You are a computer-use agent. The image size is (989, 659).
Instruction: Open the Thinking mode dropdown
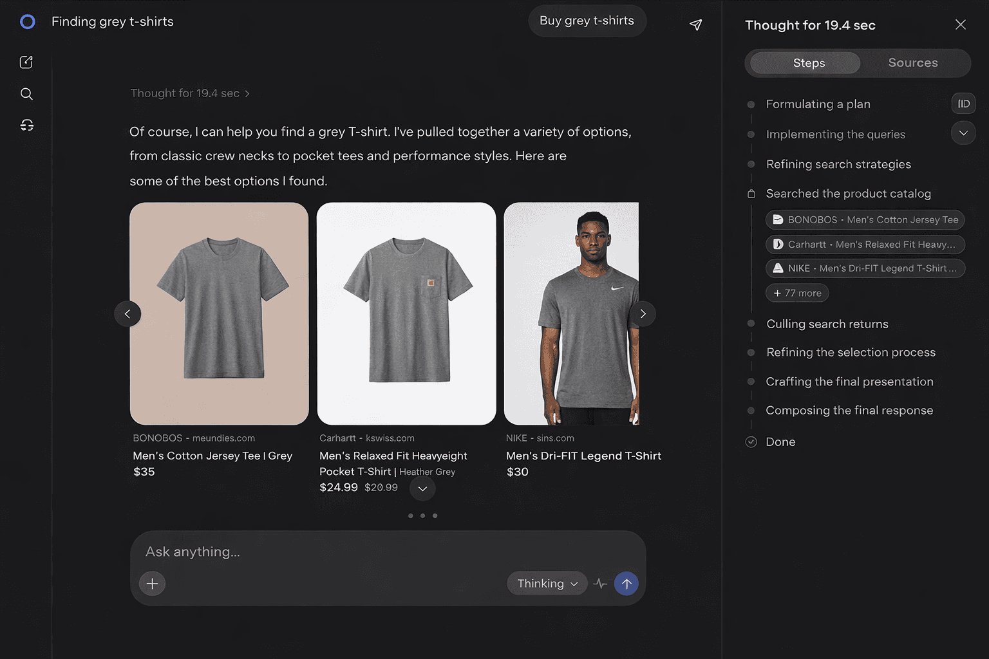click(547, 583)
